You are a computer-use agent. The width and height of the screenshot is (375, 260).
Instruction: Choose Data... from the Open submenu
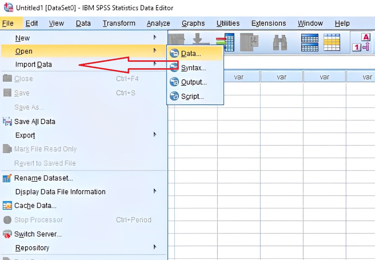195,54
